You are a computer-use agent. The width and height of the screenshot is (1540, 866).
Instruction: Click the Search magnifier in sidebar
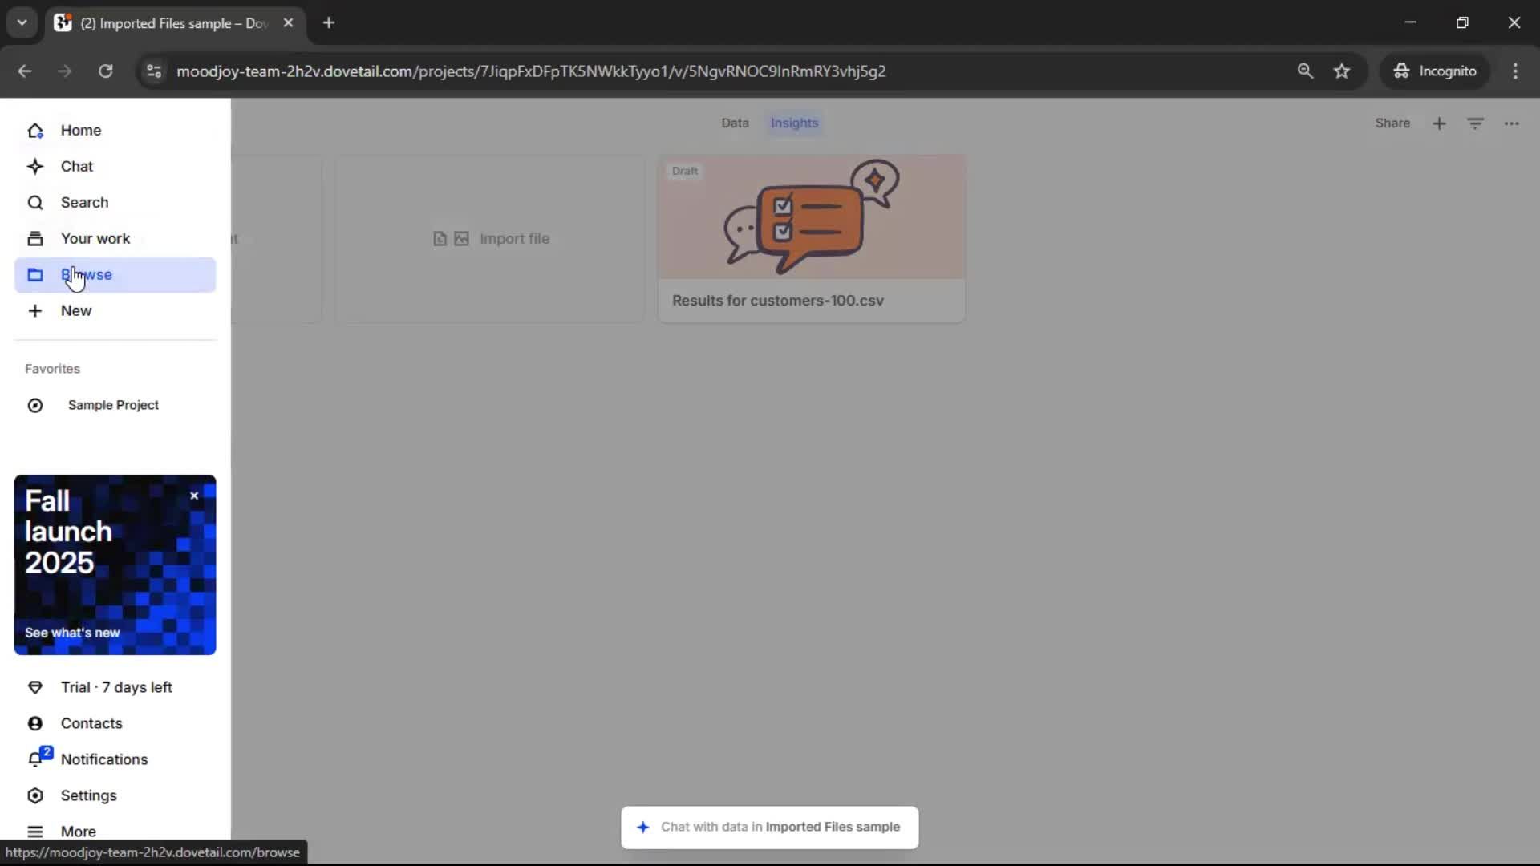click(x=35, y=203)
